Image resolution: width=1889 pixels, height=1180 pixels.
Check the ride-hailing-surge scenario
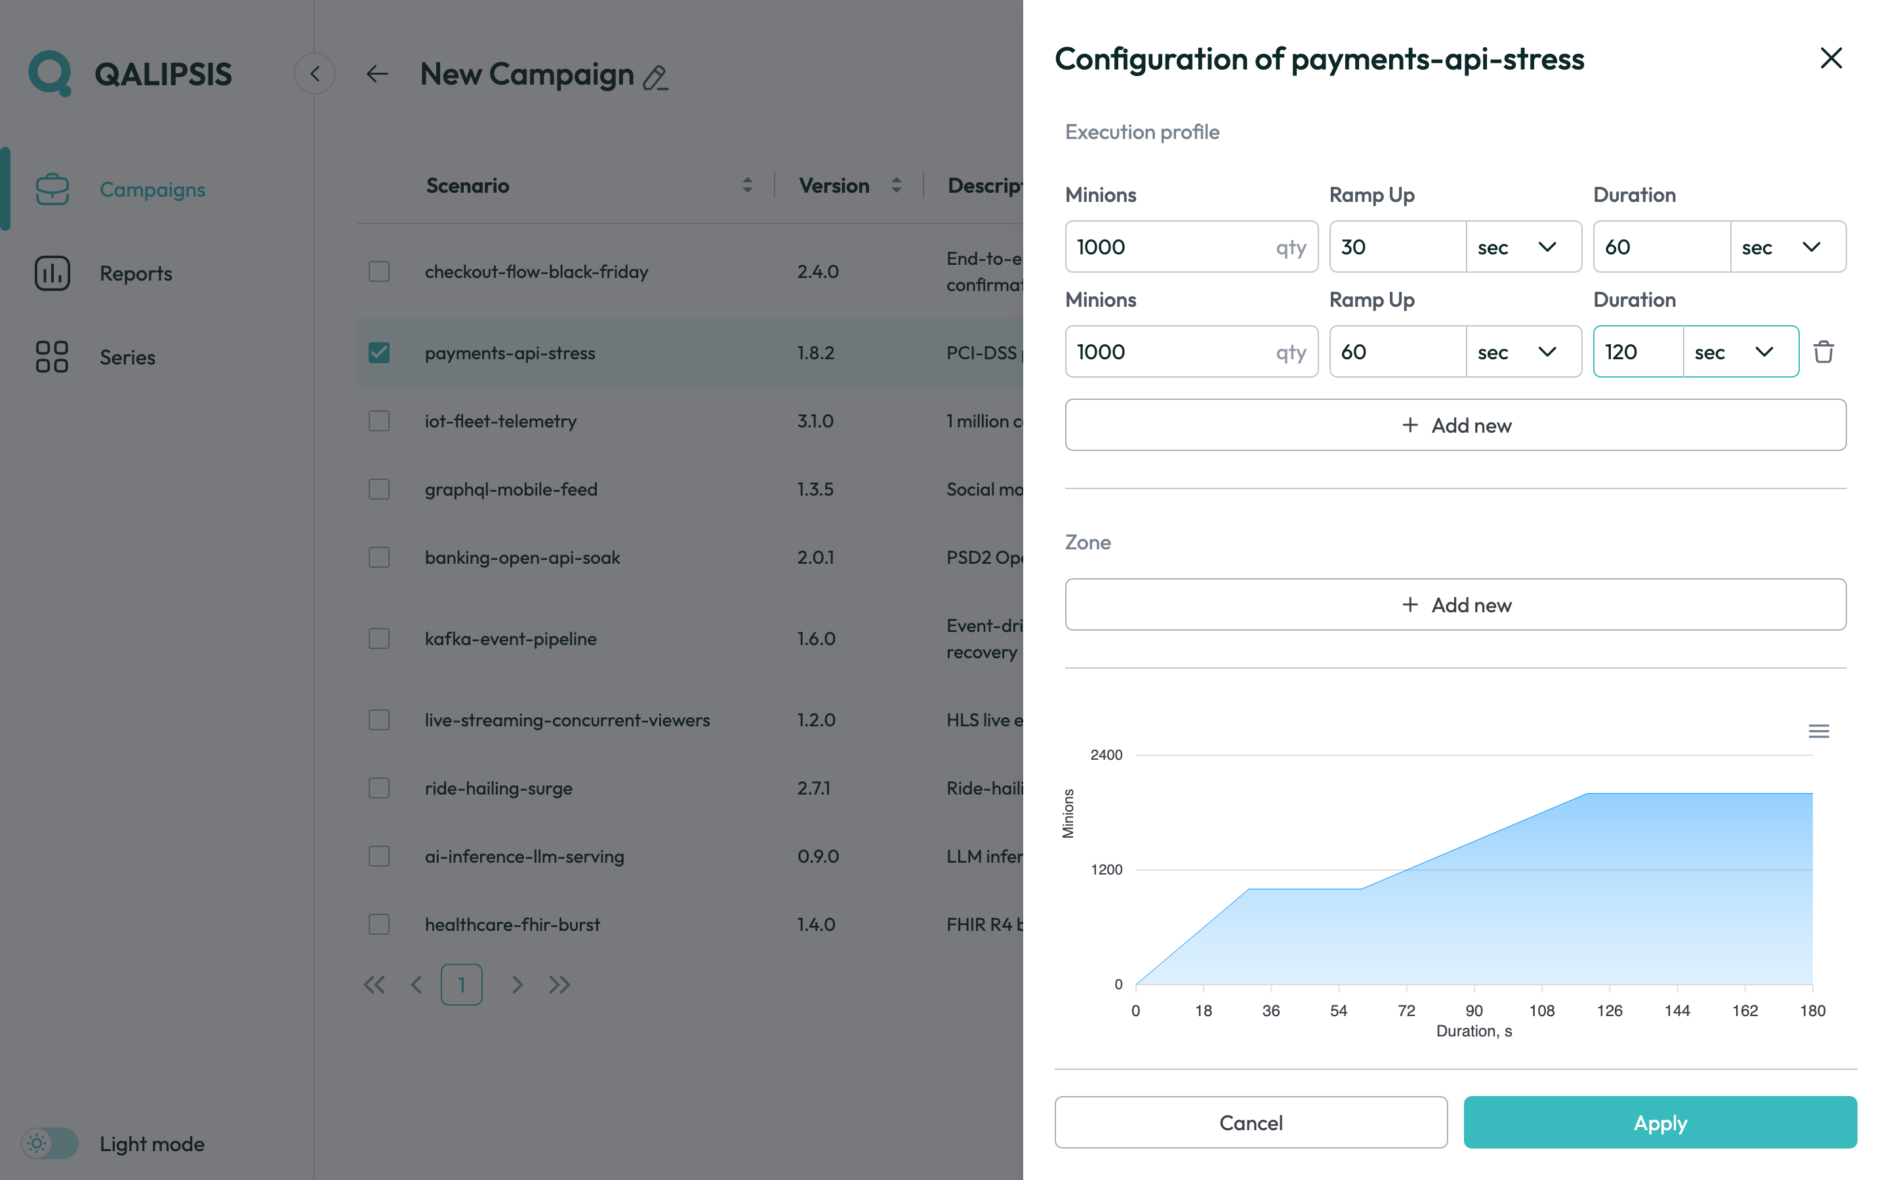(379, 788)
